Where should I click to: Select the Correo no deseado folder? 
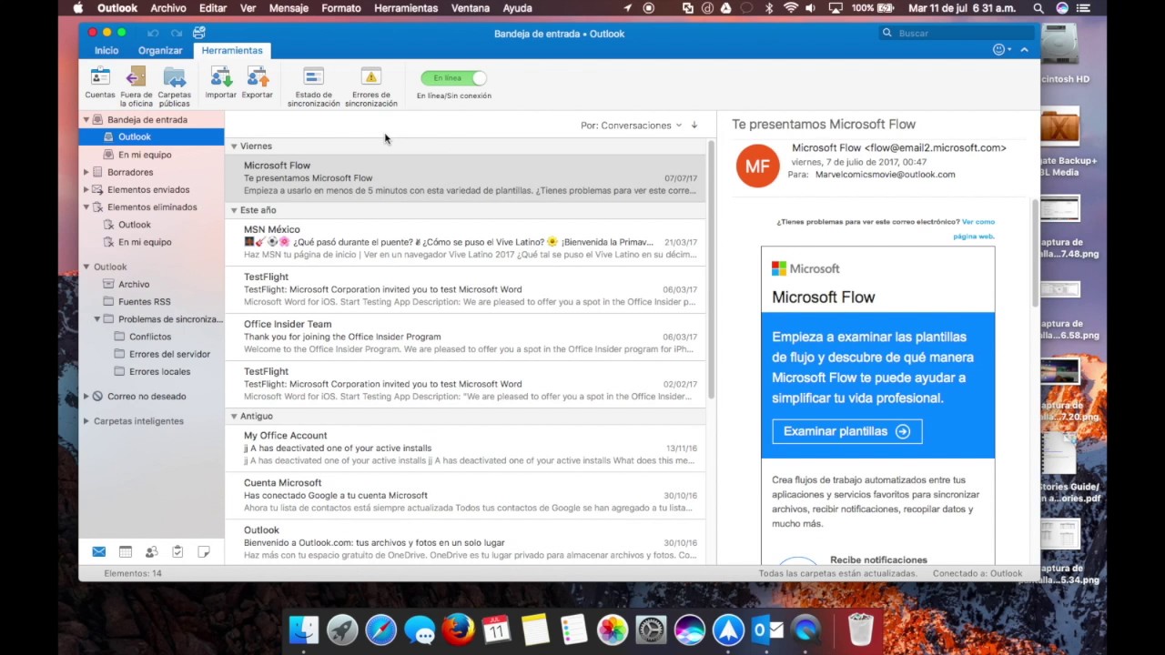pyautogui.click(x=151, y=397)
